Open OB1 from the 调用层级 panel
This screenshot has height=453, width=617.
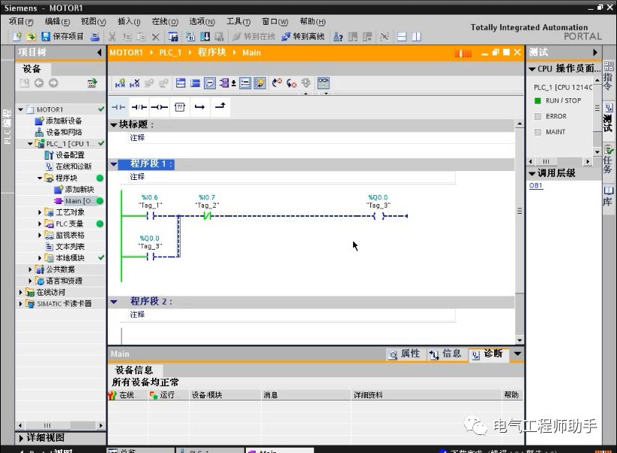[535, 186]
